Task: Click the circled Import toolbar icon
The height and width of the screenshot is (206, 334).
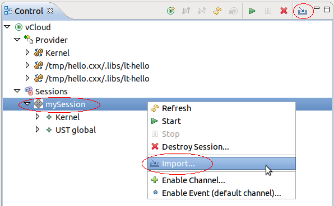Action: pyautogui.click(x=303, y=11)
